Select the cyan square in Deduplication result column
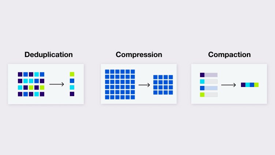This screenshot has width=275, height=155. coord(72,87)
